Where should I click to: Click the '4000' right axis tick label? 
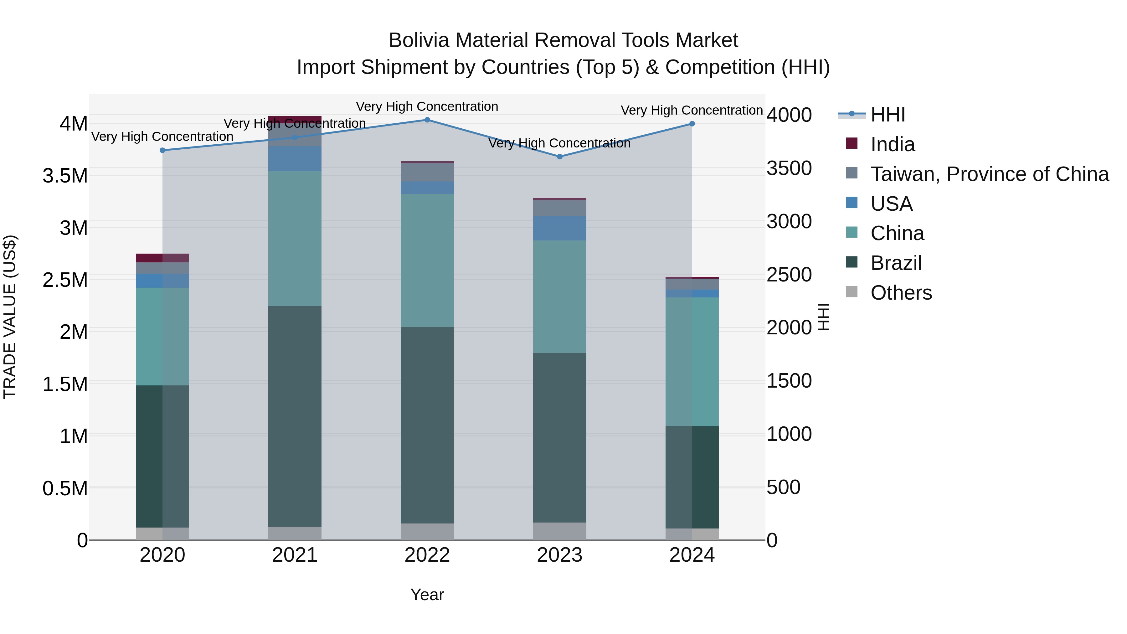[789, 115]
